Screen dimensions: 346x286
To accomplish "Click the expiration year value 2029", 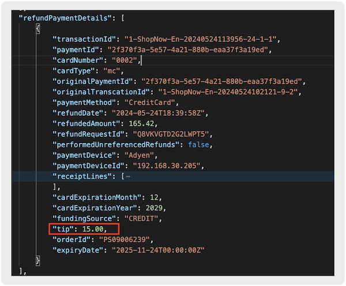I will (154, 208).
